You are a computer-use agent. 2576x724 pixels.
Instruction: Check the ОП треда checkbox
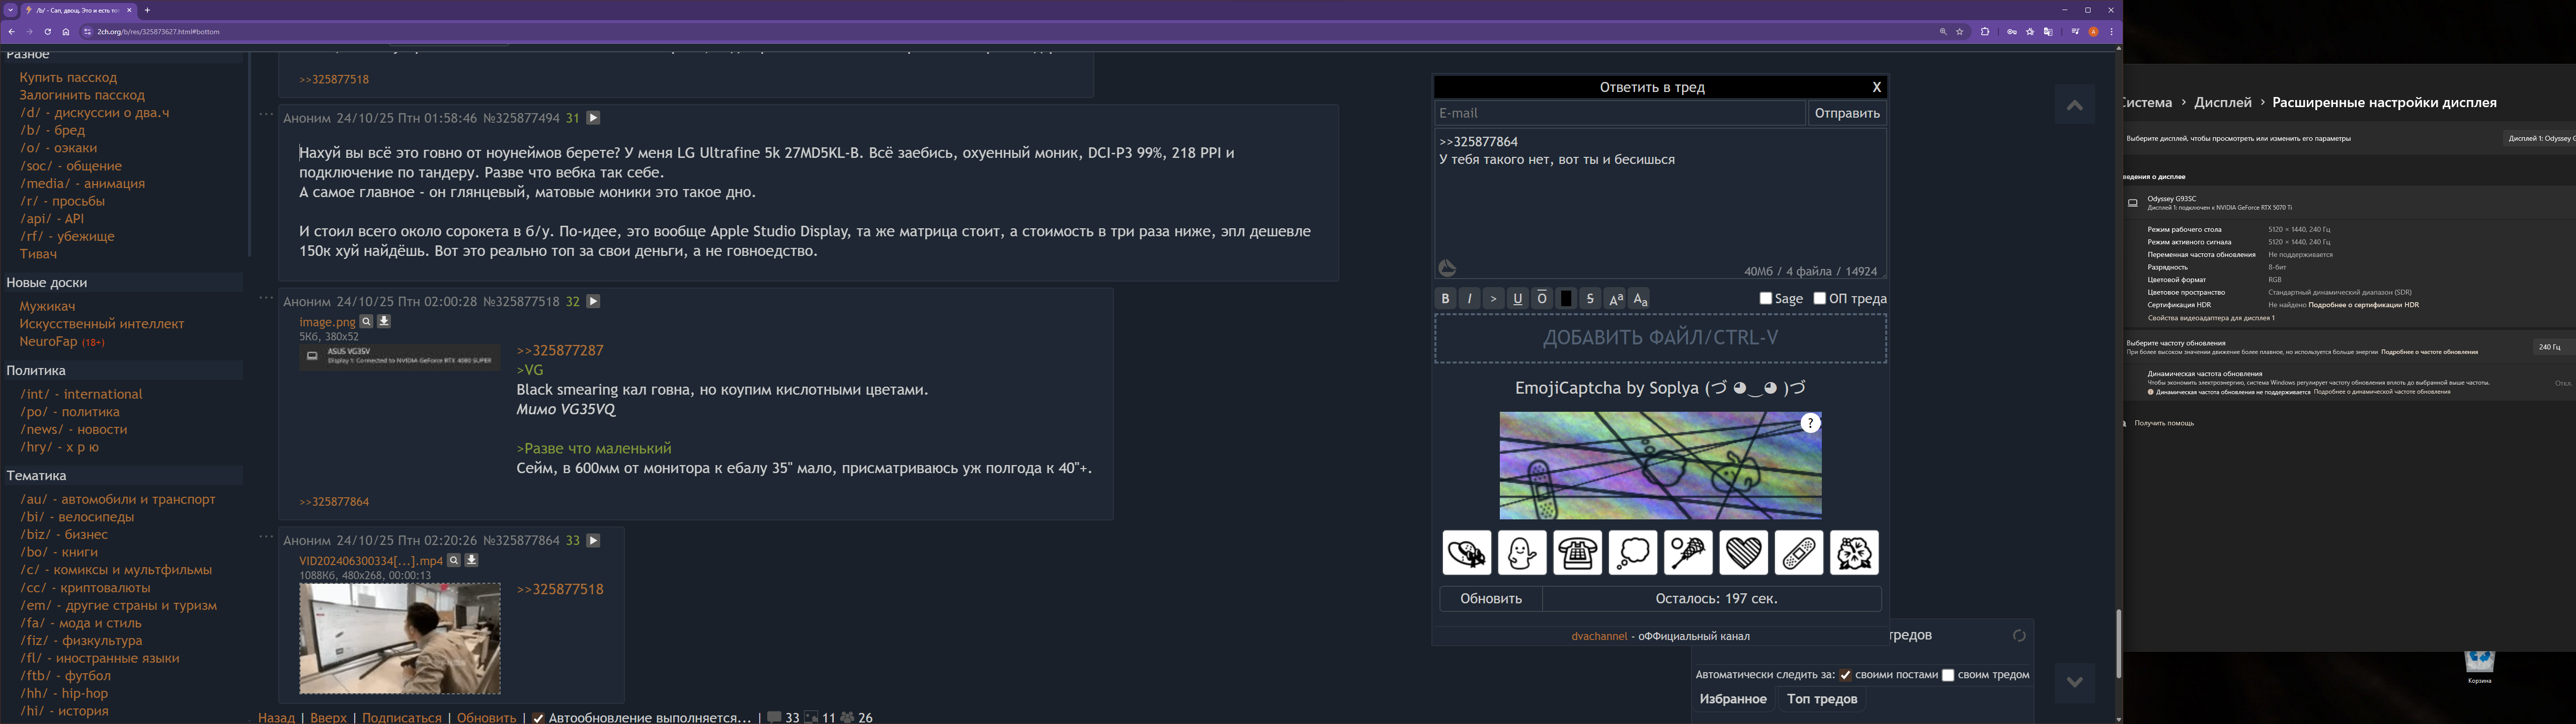click(x=1820, y=298)
